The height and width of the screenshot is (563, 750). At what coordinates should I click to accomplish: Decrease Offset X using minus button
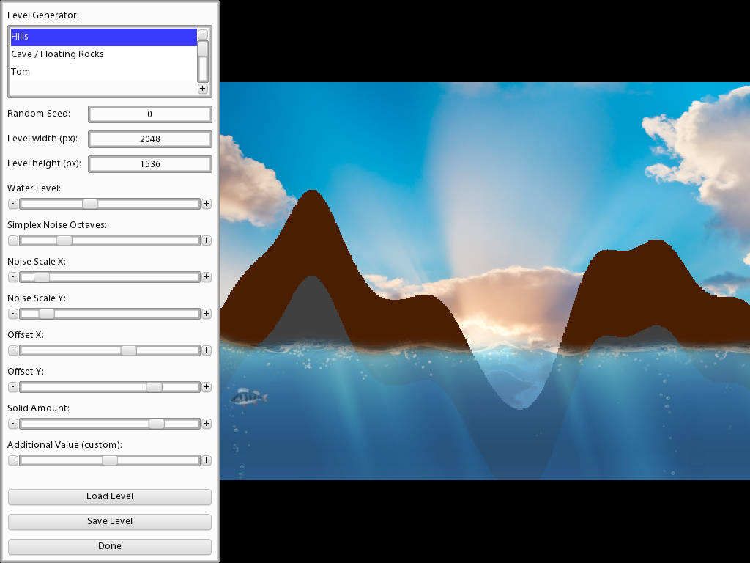pos(12,350)
